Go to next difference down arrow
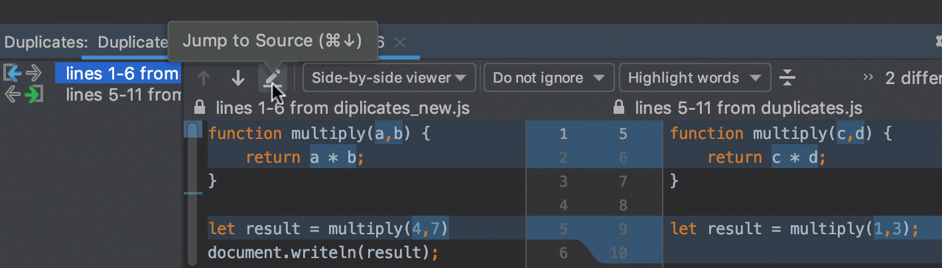 tap(238, 78)
